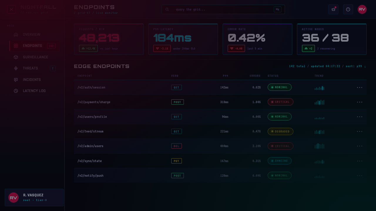Image resolution: width=376 pixels, height=211 pixels.
Task: Open Surveillance section
Action: point(34,57)
